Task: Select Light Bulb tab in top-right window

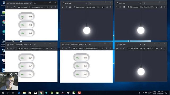Action: coord(128,3)
